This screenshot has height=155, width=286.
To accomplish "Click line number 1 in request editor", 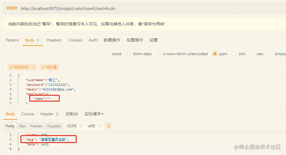I will (x=11, y=75).
